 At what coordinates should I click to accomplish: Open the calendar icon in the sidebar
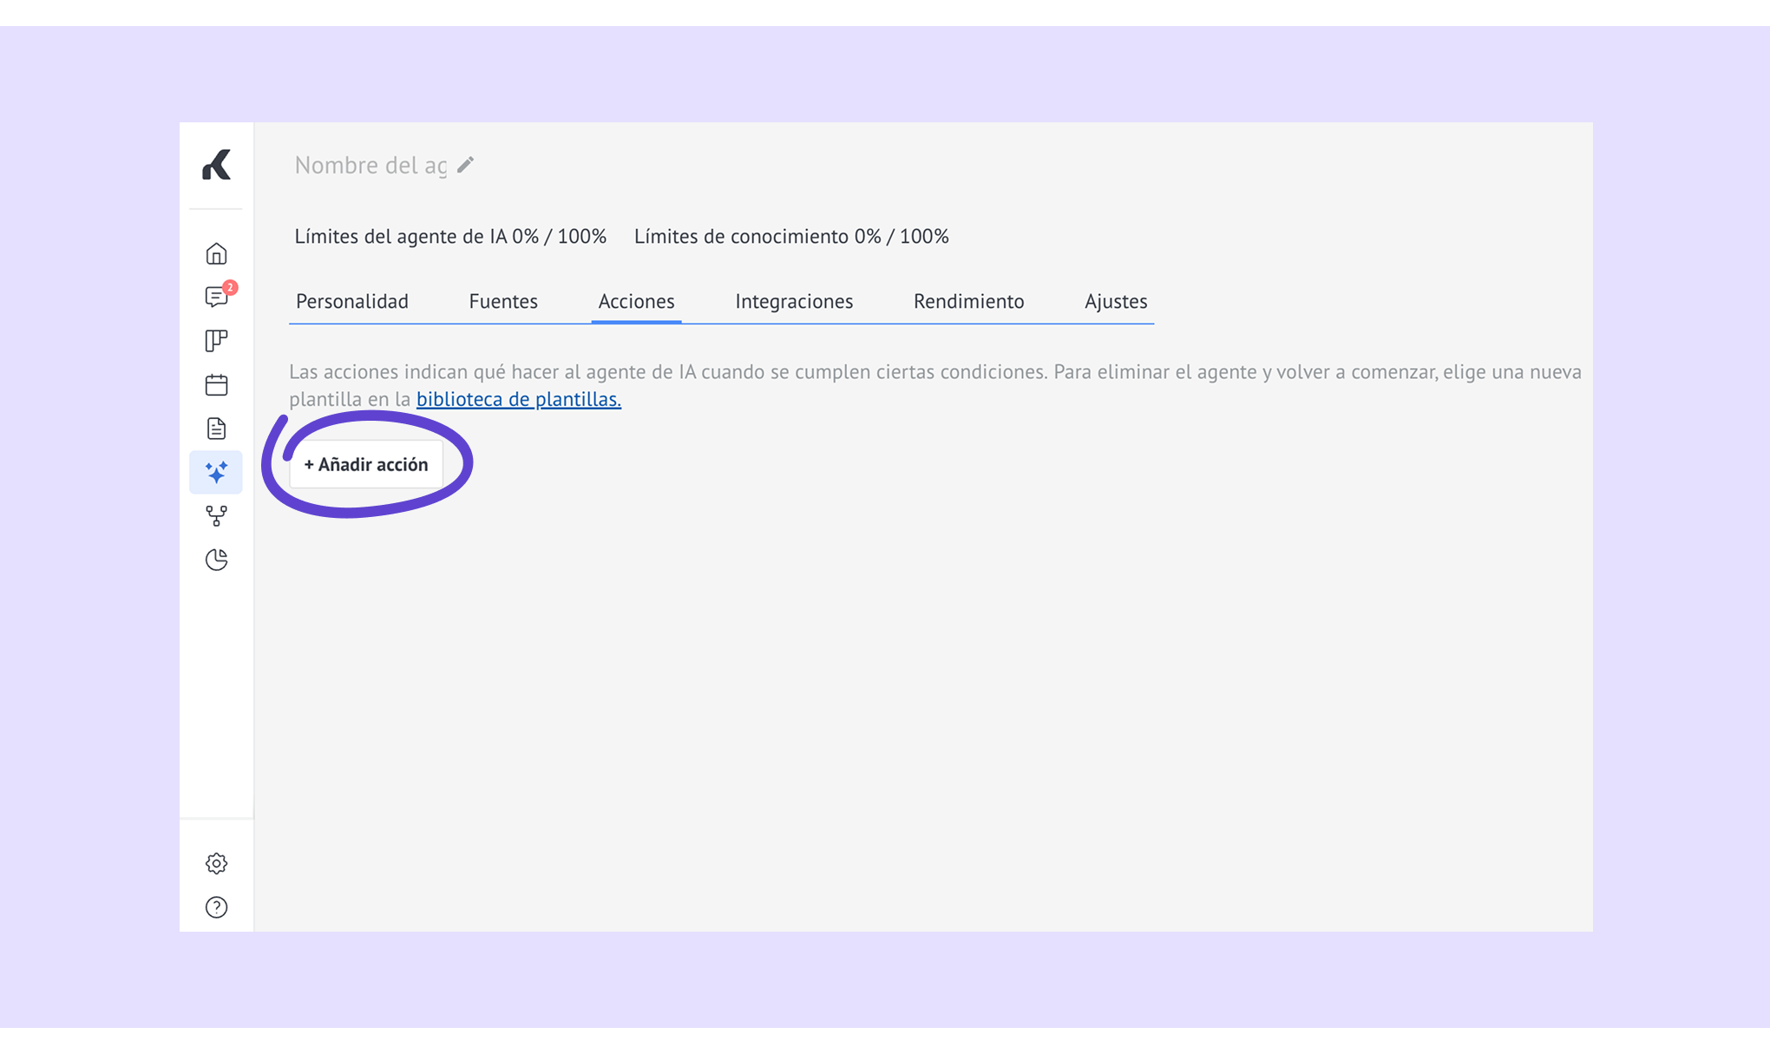click(x=216, y=384)
